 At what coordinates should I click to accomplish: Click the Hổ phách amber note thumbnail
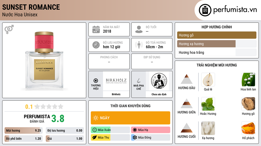[248, 128]
